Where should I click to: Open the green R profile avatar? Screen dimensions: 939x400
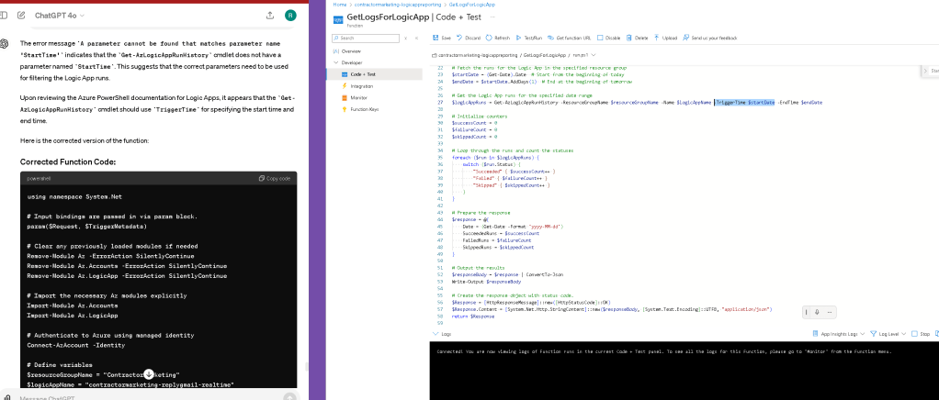pos(290,16)
